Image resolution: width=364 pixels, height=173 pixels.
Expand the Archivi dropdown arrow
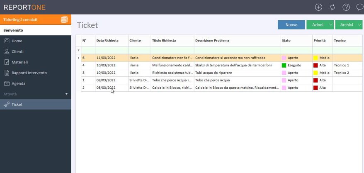click(359, 25)
